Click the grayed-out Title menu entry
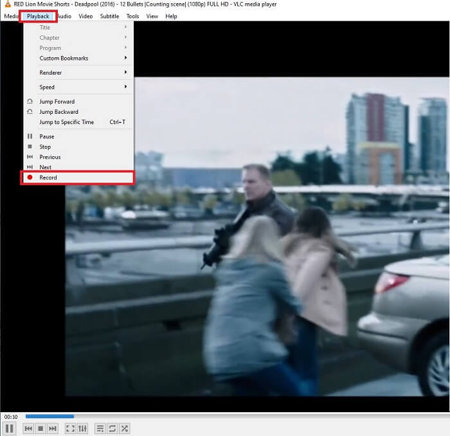450x436 pixels. click(x=78, y=28)
